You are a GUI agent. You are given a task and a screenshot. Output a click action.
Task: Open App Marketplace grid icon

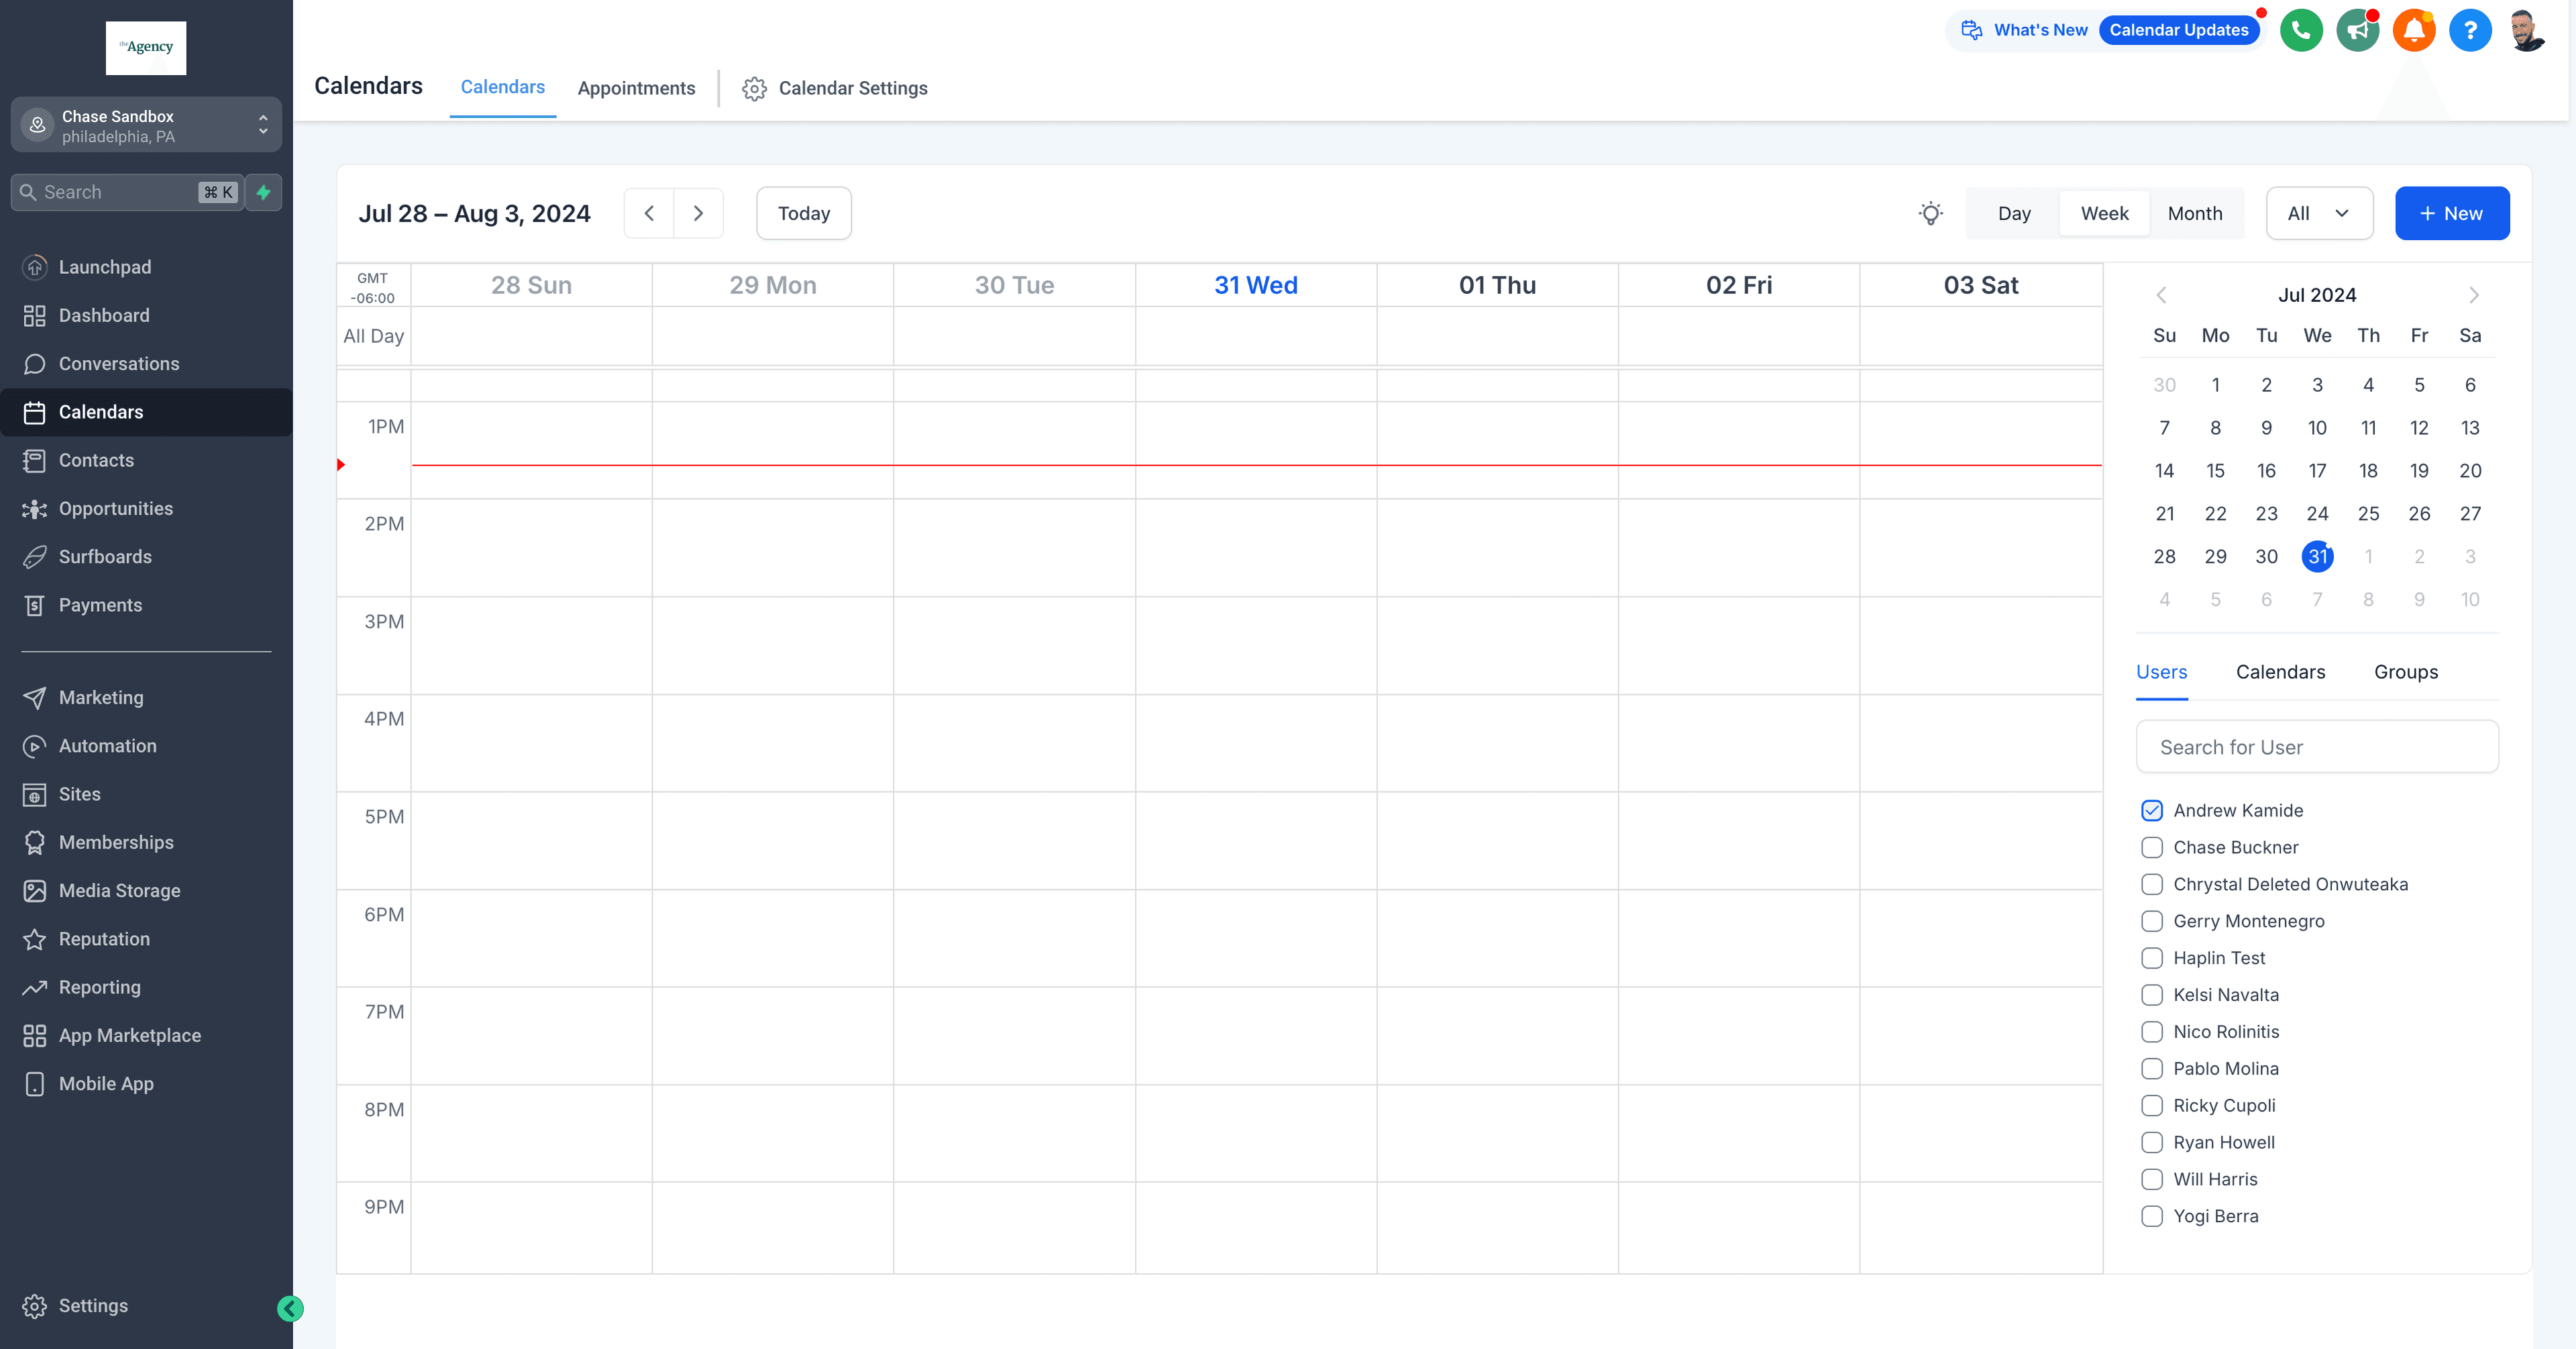coord(35,1036)
